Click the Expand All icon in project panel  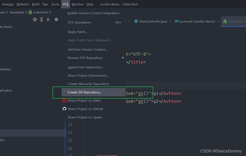(x=41, y=19)
